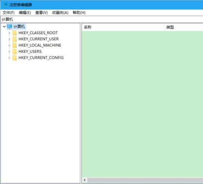The image size is (203, 184).
Task: Click the HKEY_CLASSES_ROOT folder icon
Action: click(15, 33)
